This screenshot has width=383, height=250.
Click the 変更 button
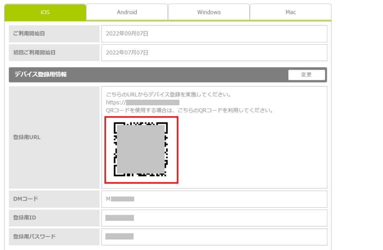(307, 75)
